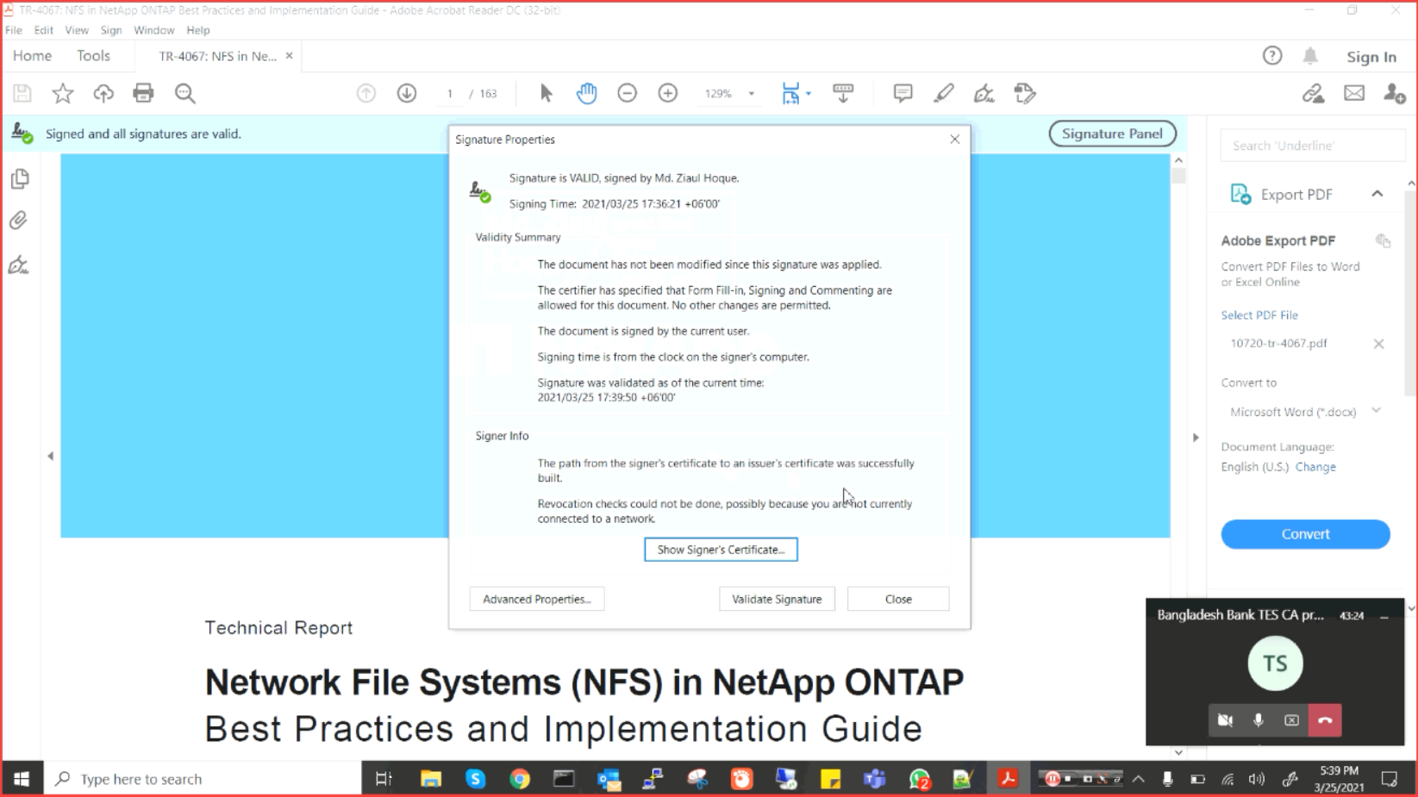Print the document using the printer icon
1418x797 pixels.
click(x=143, y=93)
